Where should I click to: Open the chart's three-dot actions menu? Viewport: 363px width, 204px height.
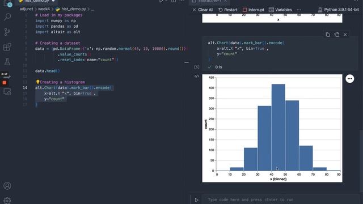(x=349, y=79)
